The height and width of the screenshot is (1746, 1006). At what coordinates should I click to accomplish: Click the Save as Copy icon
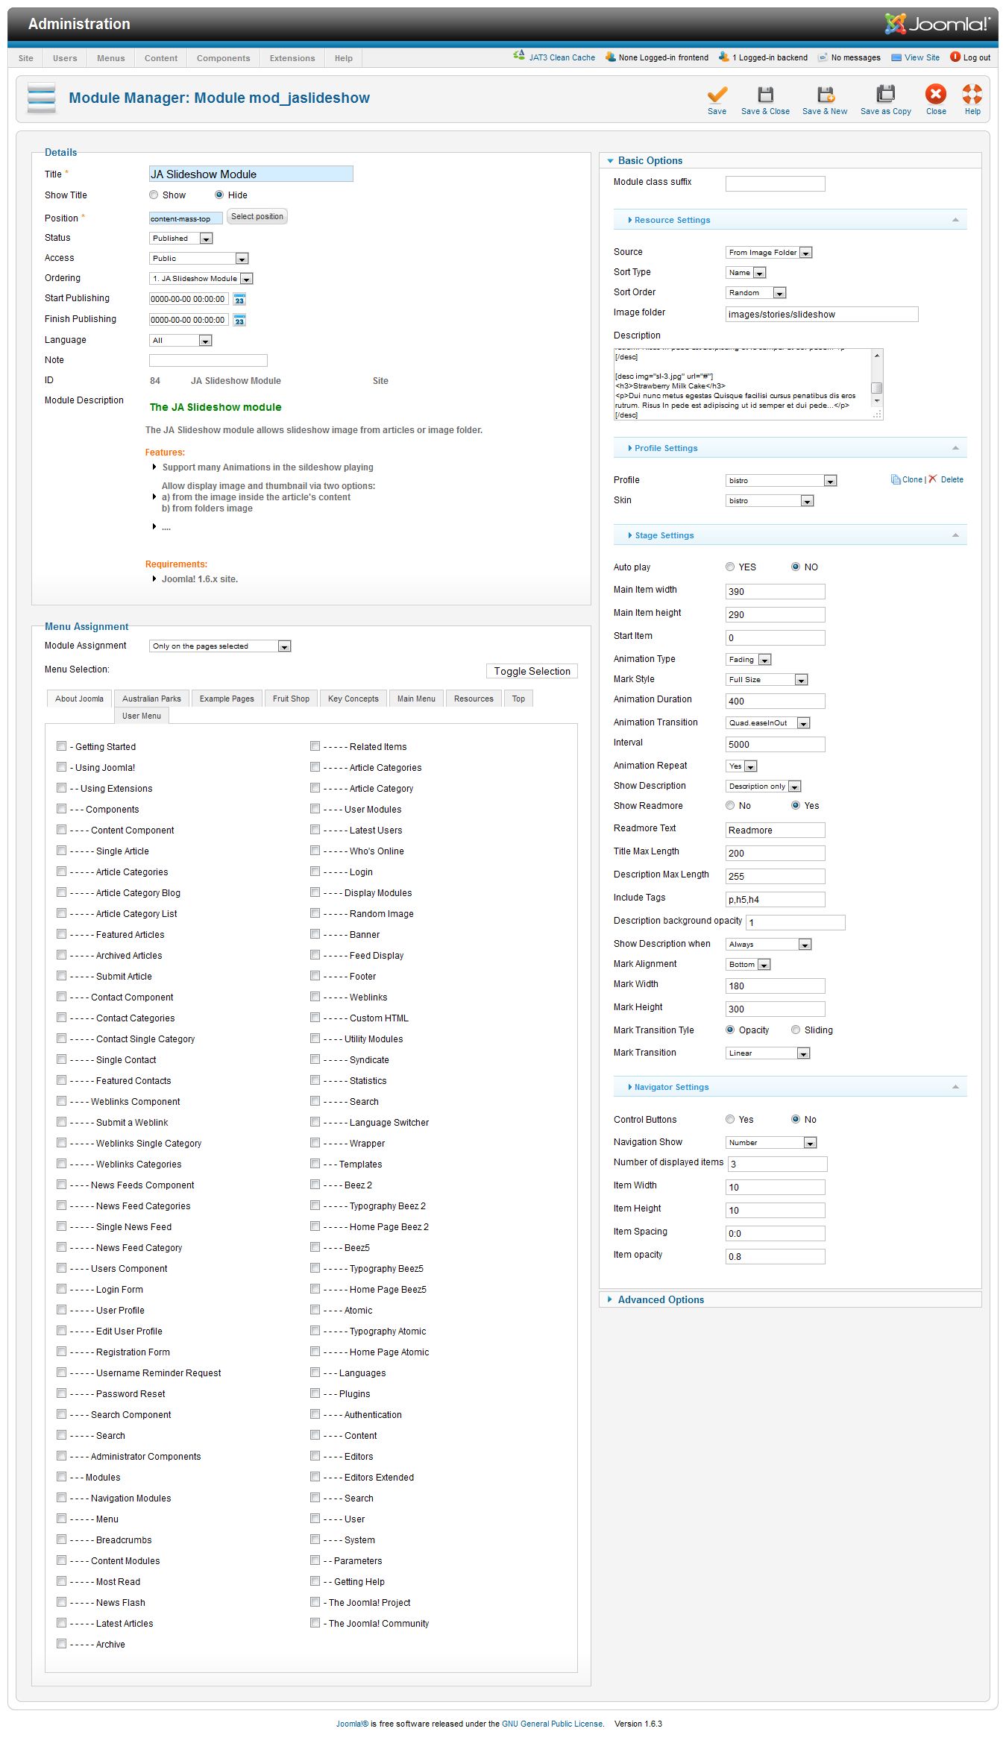point(885,95)
